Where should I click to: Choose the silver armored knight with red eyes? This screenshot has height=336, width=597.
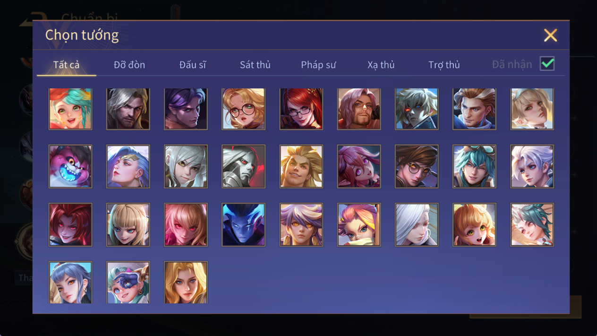tap(244, 166)
